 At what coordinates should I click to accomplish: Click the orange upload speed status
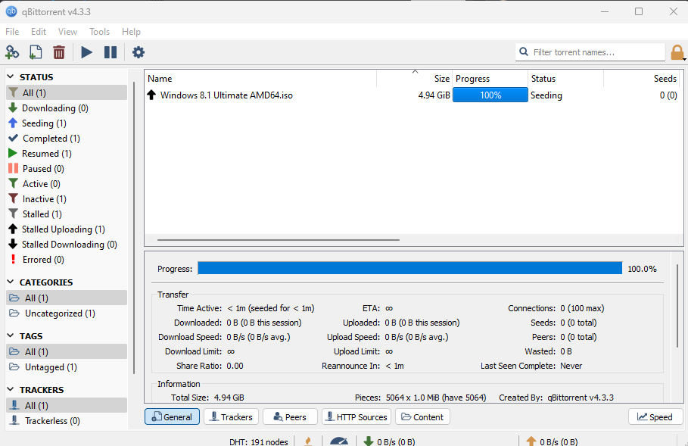tap(552, 441)
